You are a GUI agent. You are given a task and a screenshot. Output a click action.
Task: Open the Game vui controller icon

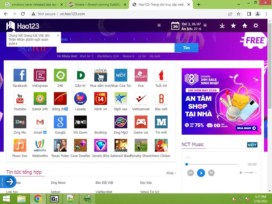(141, 122)
